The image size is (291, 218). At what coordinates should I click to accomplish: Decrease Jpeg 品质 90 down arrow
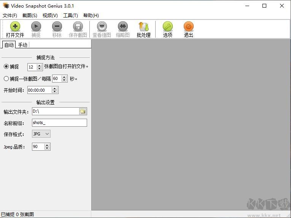(47, 148)
